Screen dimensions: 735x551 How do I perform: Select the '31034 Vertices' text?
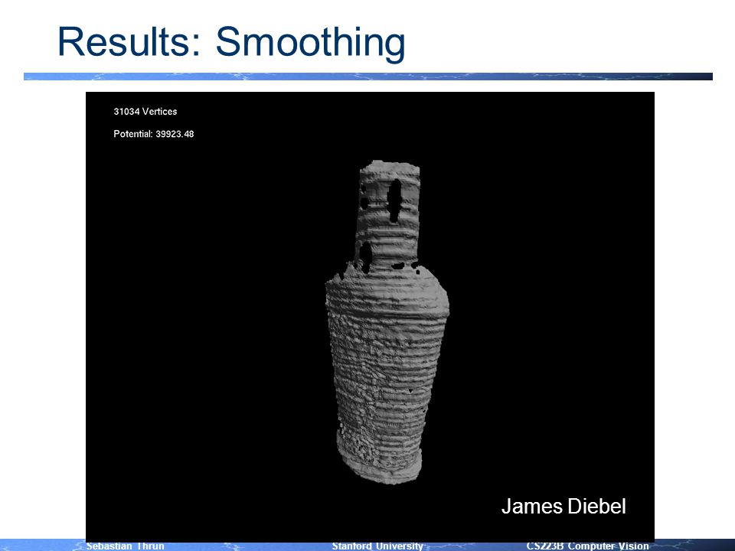[x=145, y=112]
